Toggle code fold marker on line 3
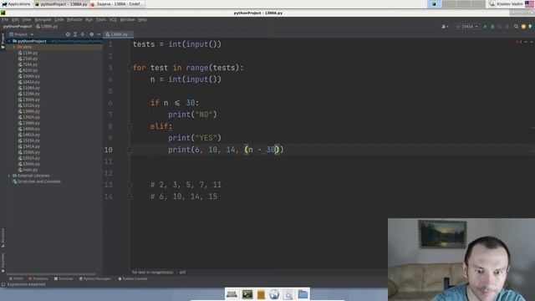Image resolution: width=535 pixels, height=301 pixels. pos(130,68)
